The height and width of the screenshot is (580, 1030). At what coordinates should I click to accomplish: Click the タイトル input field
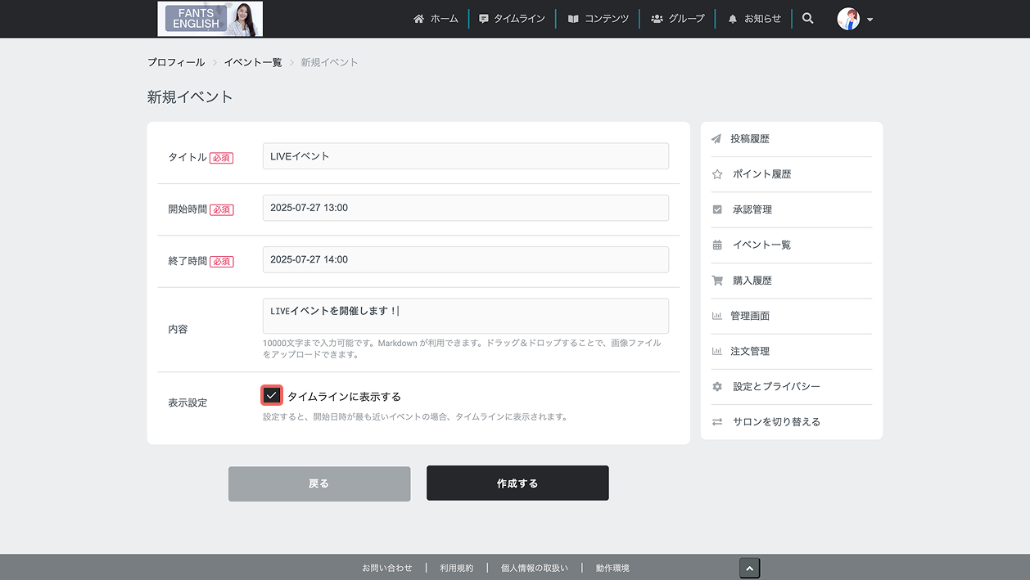point(466,156)
